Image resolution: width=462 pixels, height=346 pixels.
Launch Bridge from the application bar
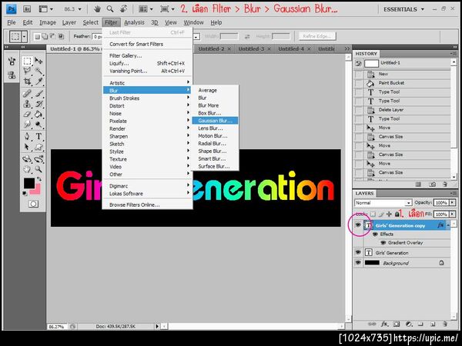[27, 9]
